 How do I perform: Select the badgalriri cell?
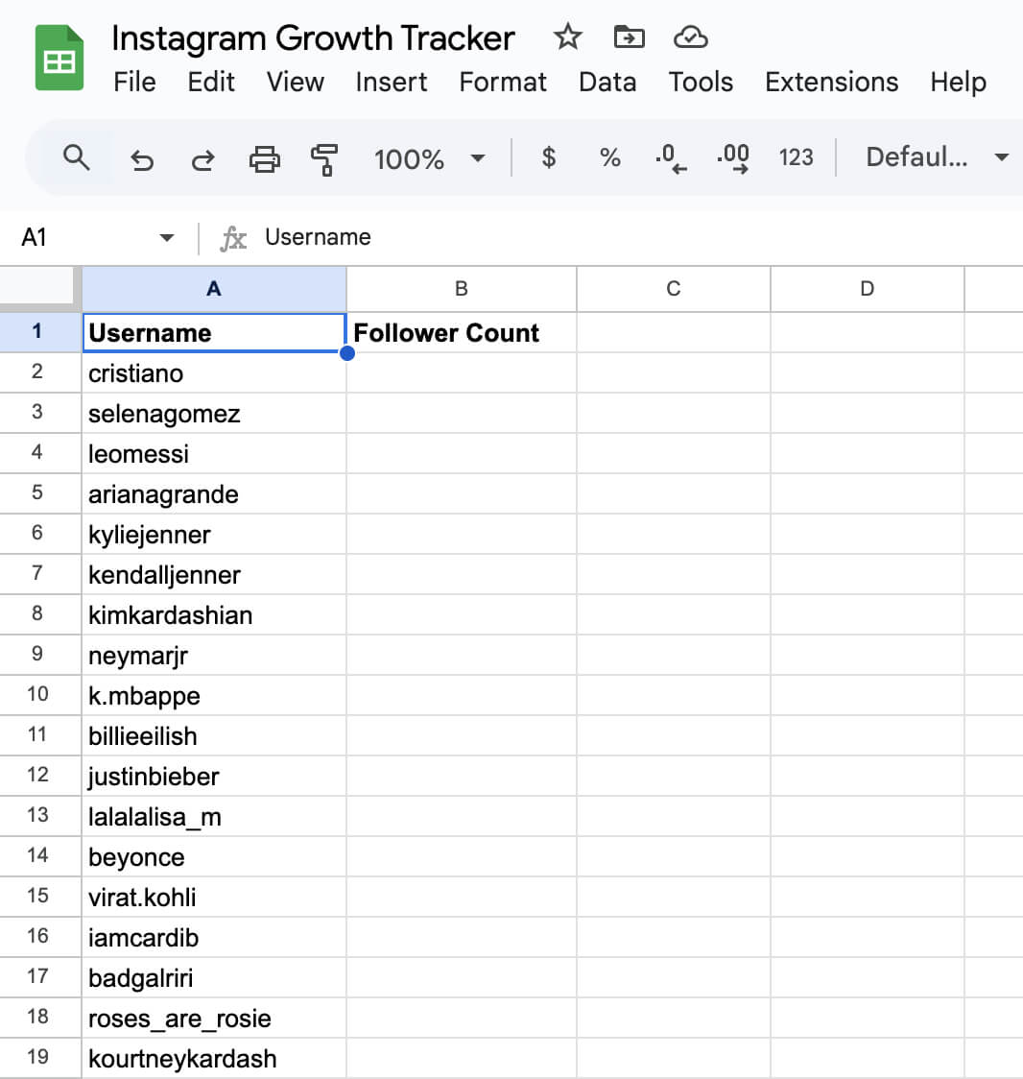point(214,977)
